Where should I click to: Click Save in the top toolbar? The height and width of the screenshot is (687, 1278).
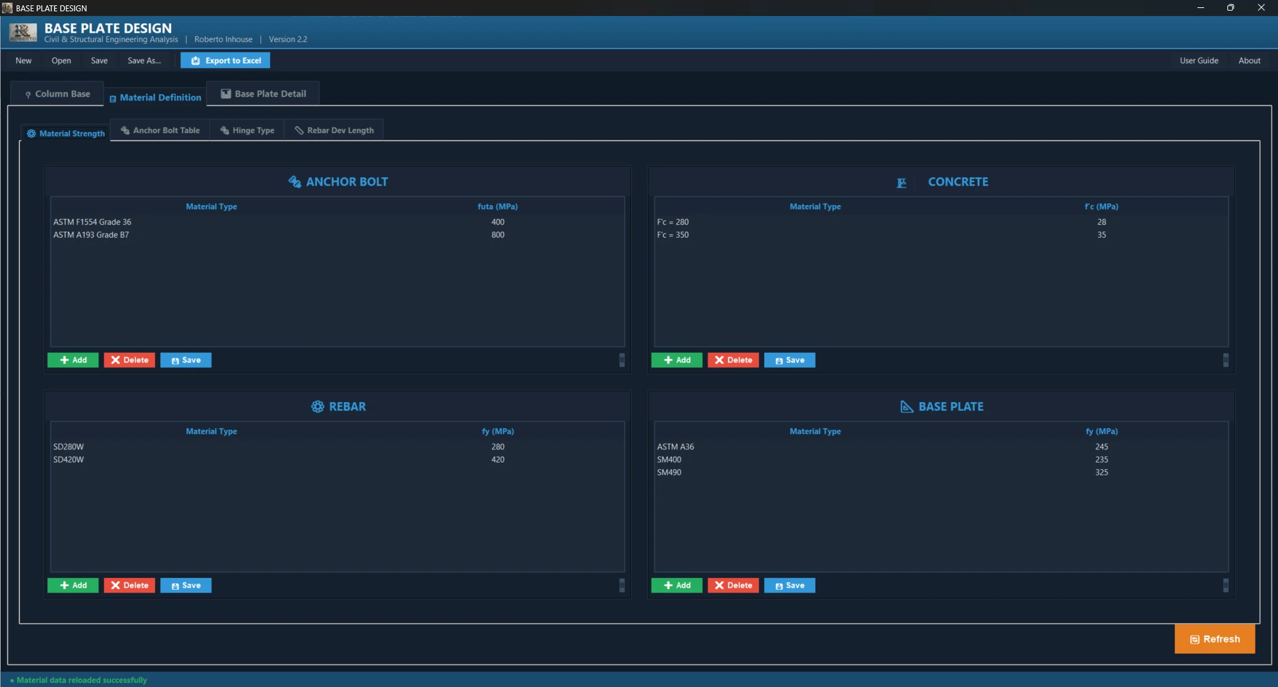tap(99, 61)
